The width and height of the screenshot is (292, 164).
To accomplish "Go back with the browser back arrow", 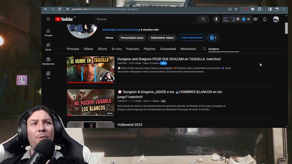I will click(x=46, y=9).
